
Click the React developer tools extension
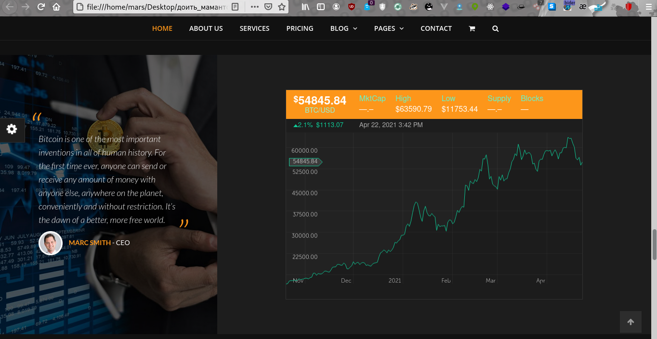tap(490, 7)
